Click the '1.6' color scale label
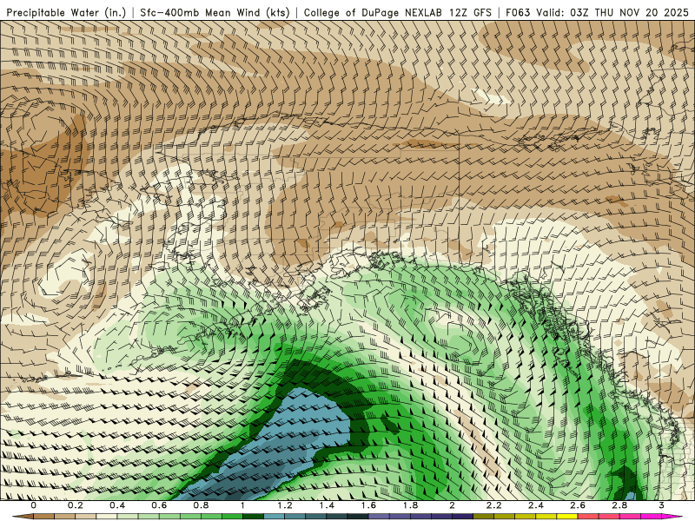Viewport: 695px width, 521px height. click(x=368, y=505)
